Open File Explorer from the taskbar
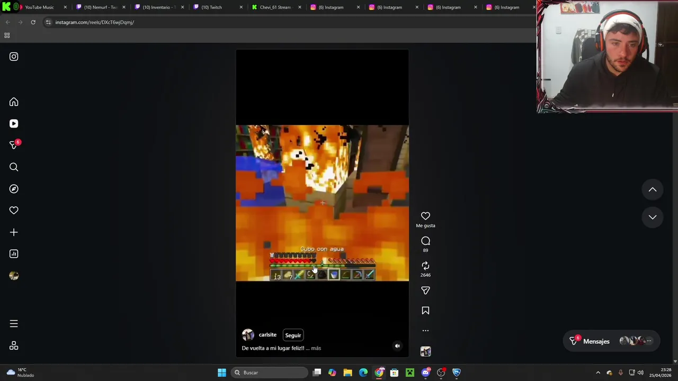This screenshot has height=381, width=678. [347, 373]
